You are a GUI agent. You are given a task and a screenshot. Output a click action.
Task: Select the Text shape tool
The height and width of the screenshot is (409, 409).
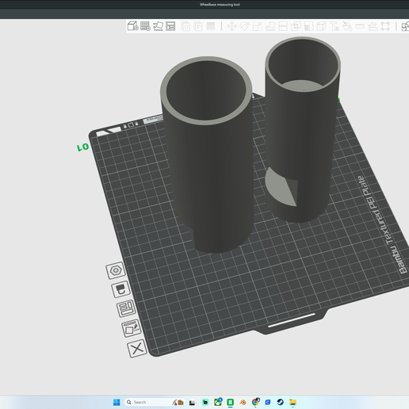[x=334, y=26]
